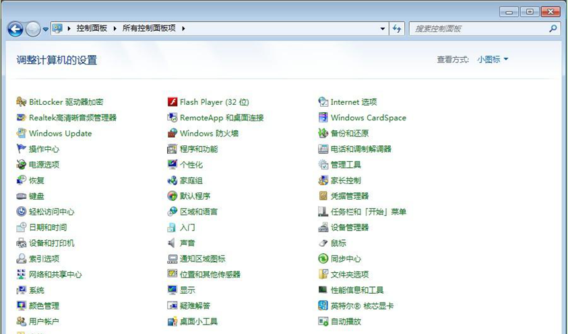
Task: Click the 程序和功能 icon
Action: [x=172, y=149]
